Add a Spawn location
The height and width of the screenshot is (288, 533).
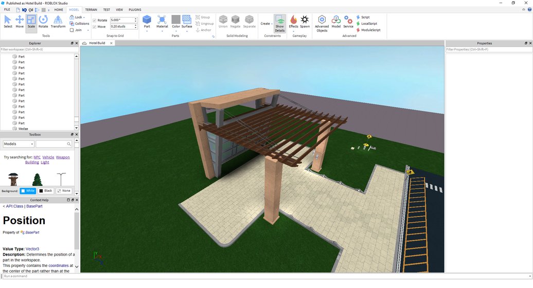pyautogui.click(x=305, y=22)
